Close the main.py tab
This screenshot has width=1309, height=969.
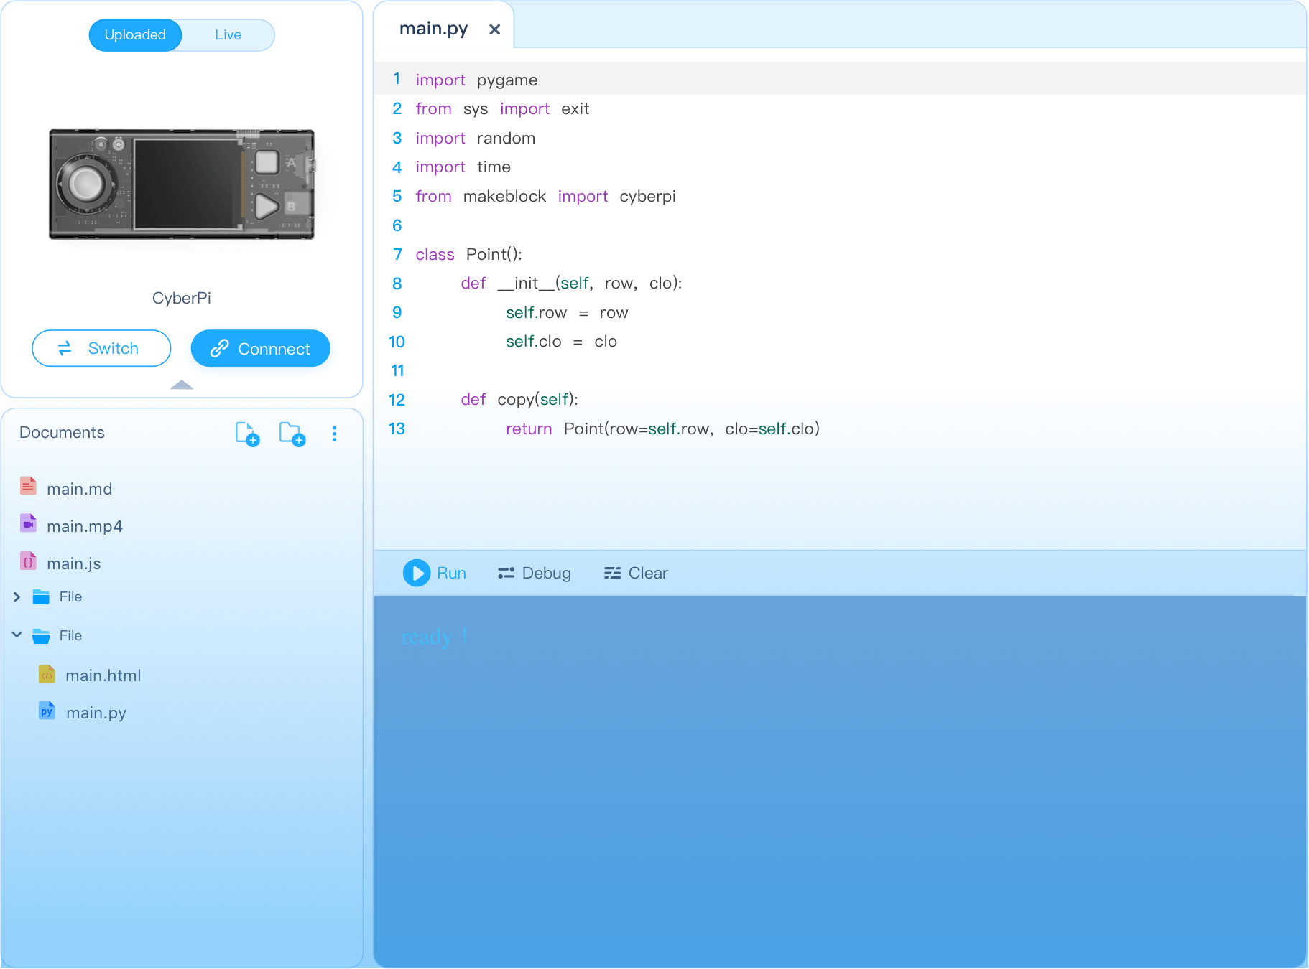494,29
